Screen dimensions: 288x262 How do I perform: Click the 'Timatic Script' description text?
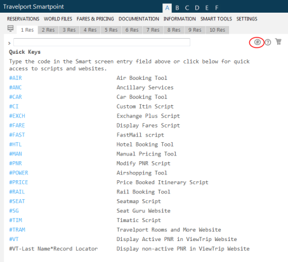(x=139, y=220)
